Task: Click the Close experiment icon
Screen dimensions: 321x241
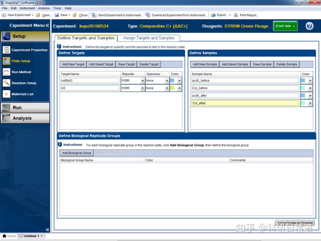Action: tap(75, 15)
